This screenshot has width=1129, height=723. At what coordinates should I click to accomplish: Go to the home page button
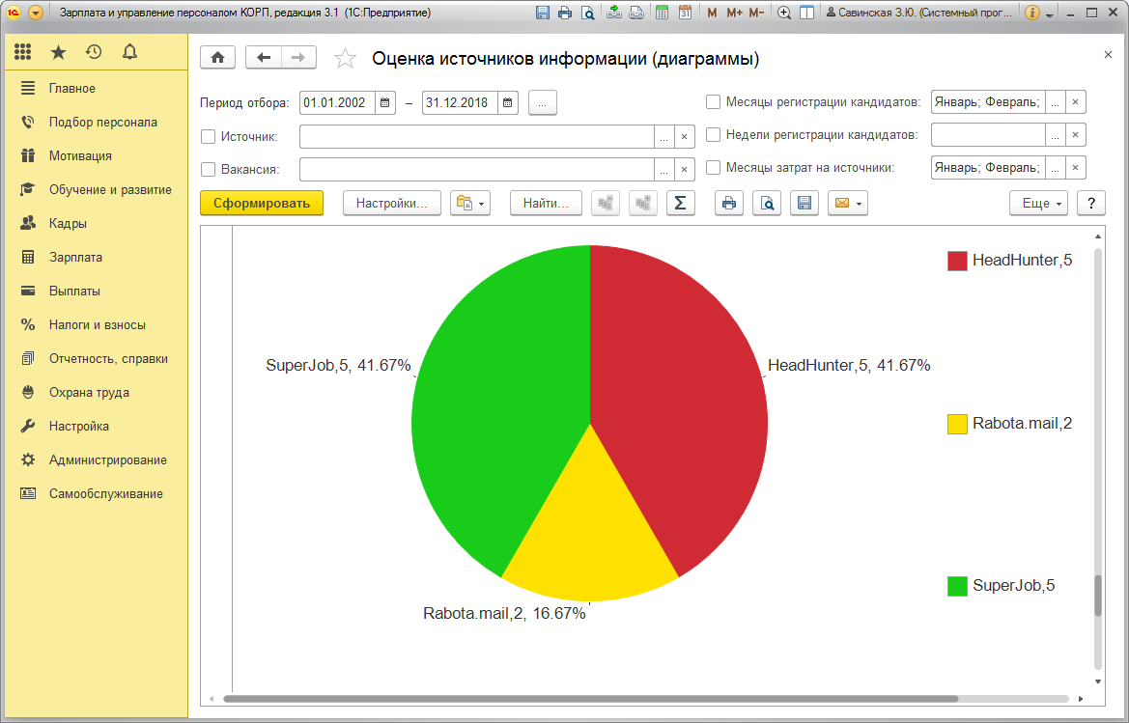click(x=217, y=58)
